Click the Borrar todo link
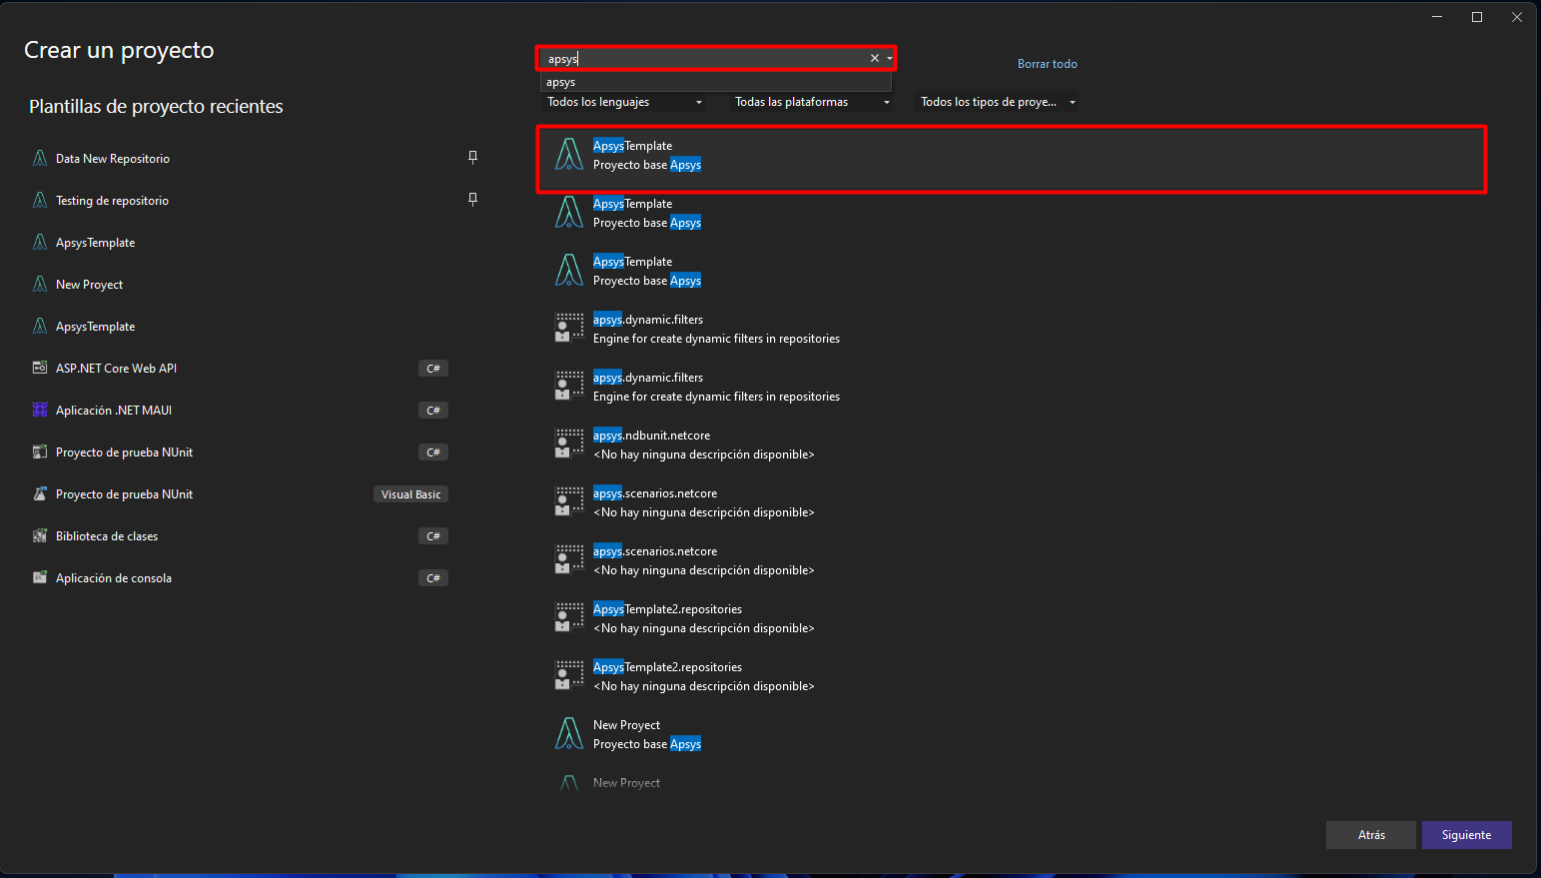Screen dimensions: 1541x878 pos(1047,64)
